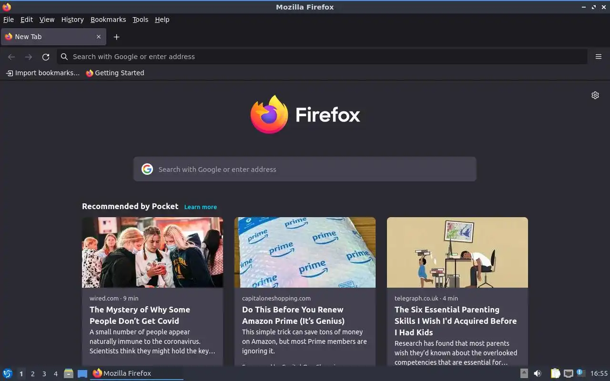Switch to workspace 3 in taskbar
Image resolution: width=610 pixels, height=381 pixels.
tap(44, 374)
